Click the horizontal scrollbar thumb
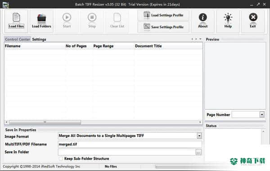The image size is (270, 171). [45, 122]
